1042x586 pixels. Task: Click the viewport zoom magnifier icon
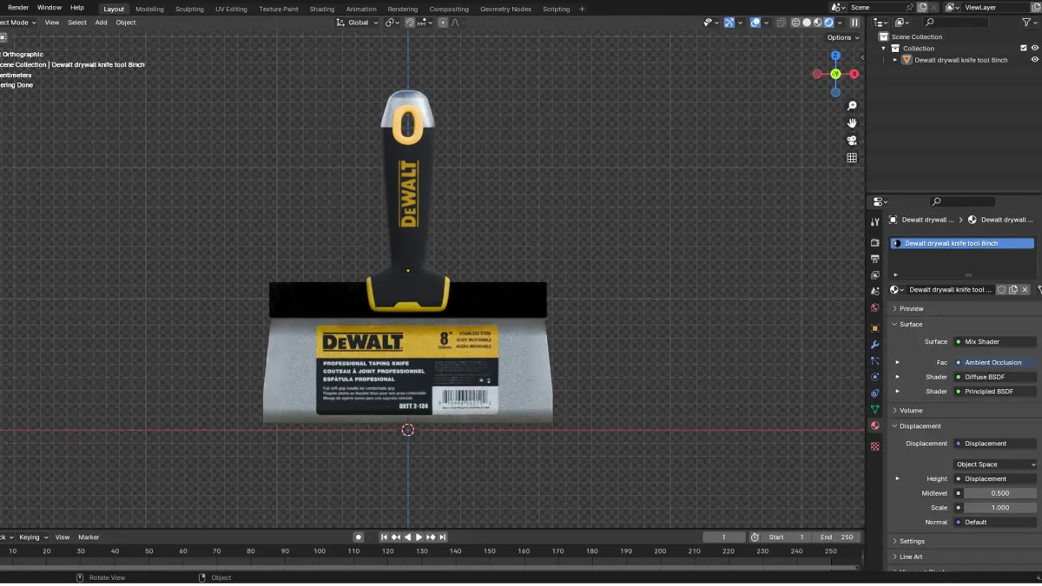point(852,106)
